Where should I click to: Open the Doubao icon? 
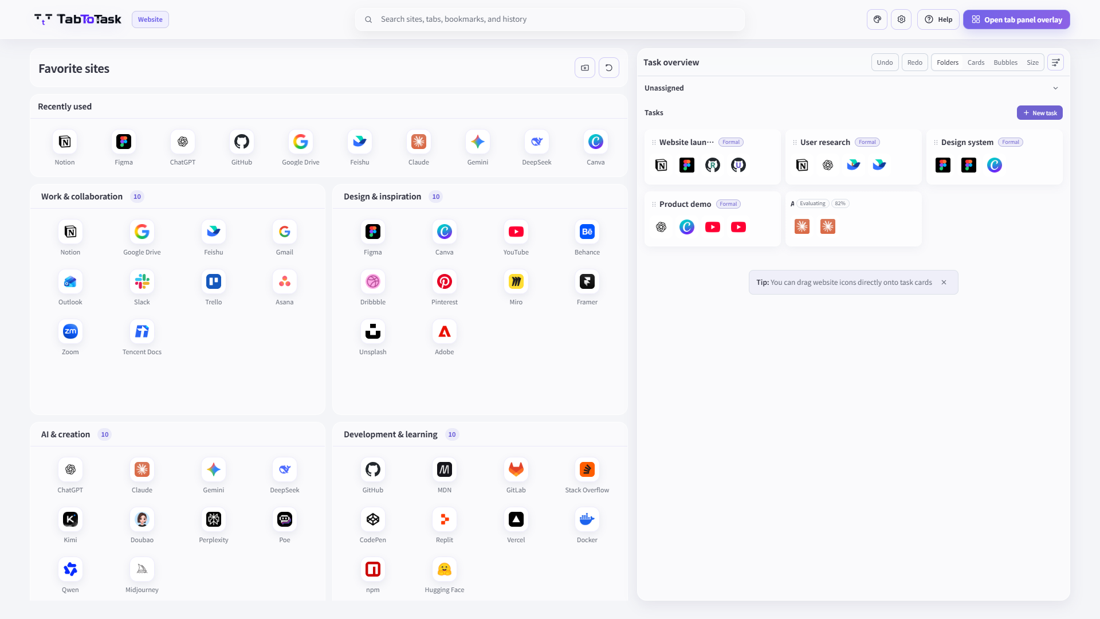pyautogui.click(x=142, y=519)
